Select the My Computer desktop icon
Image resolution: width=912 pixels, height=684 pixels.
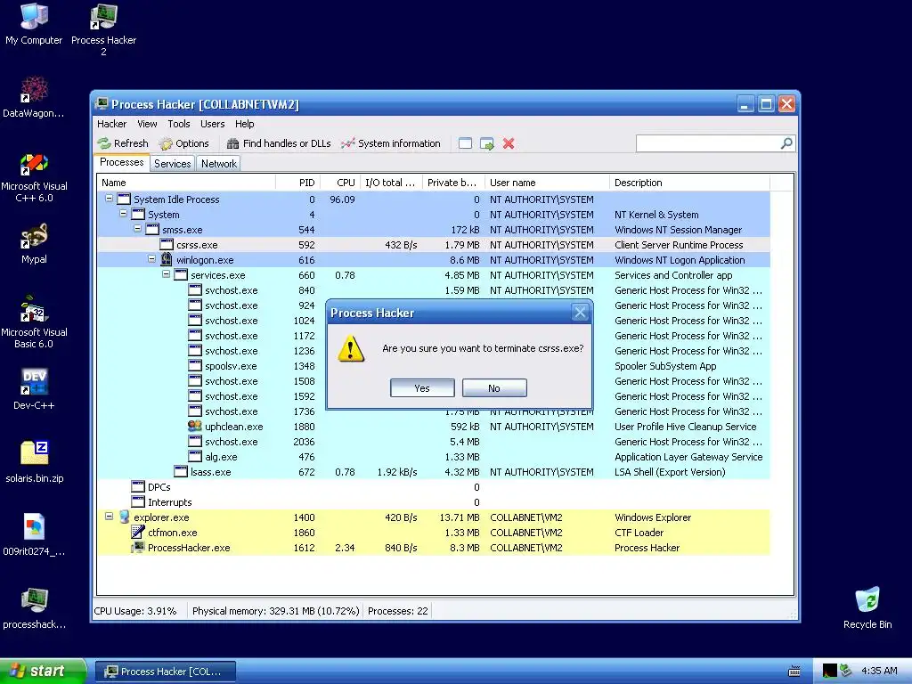[34, 24]
